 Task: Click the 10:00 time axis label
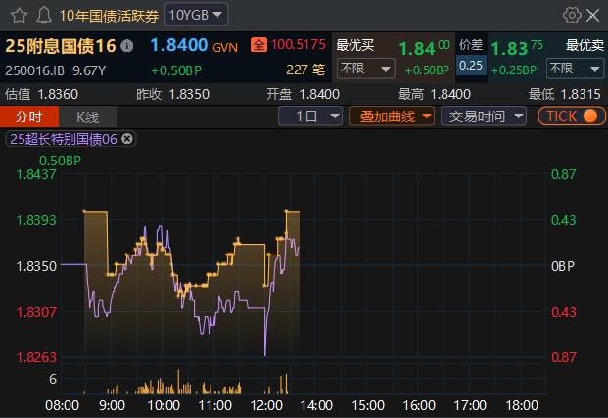click(x=164, y=405)
